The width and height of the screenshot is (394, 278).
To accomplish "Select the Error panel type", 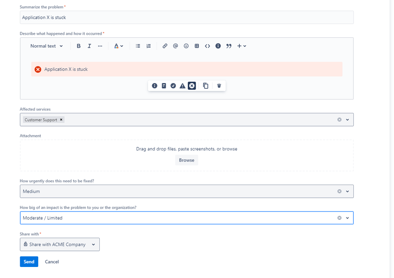I will click(192, 86).
